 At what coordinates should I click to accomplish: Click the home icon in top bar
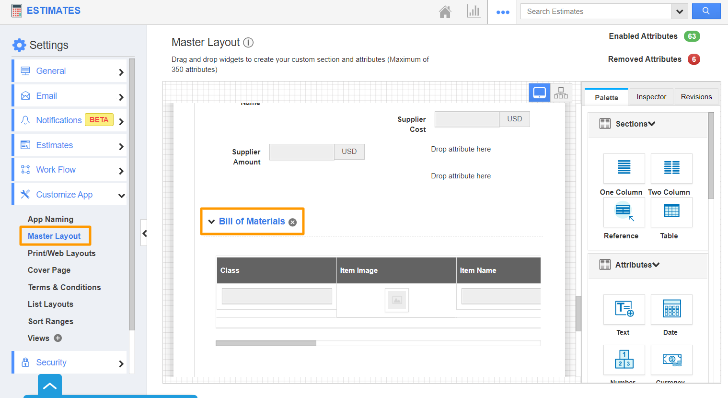click(x=445, y=12)
